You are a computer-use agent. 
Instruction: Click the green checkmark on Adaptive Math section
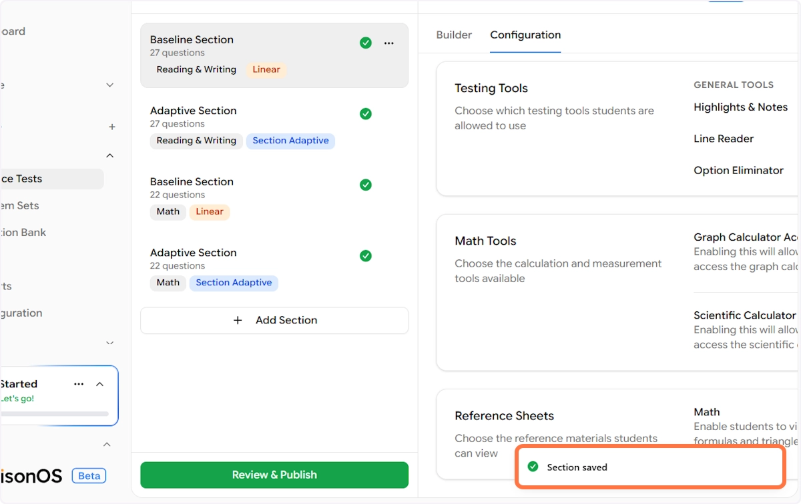366,256
